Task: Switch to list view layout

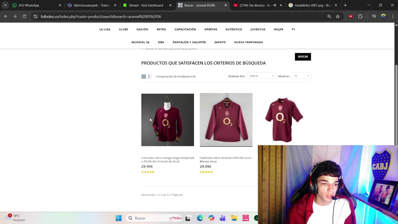Action: coord(150,76)
